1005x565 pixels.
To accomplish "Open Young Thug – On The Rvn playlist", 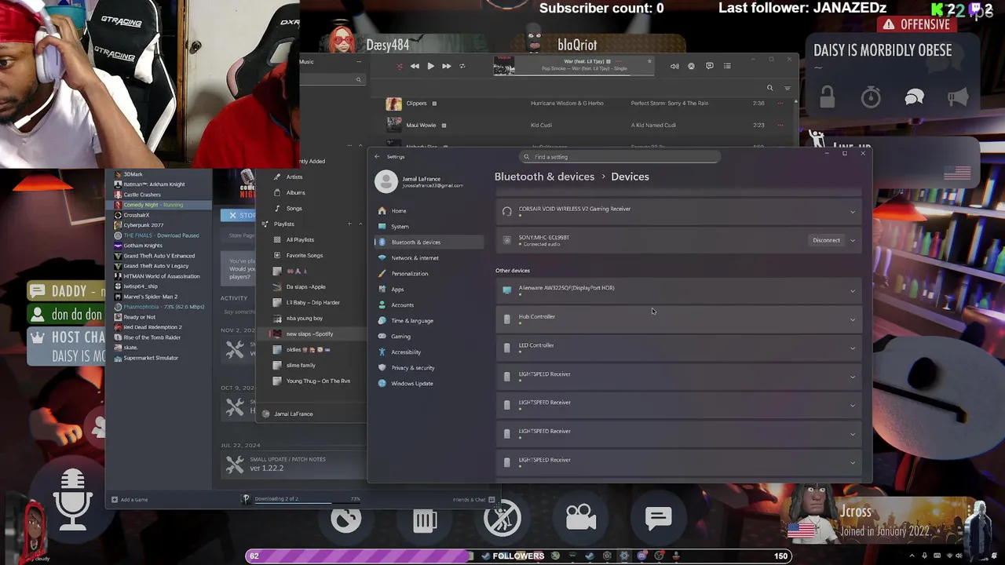I will coord(318,381).
